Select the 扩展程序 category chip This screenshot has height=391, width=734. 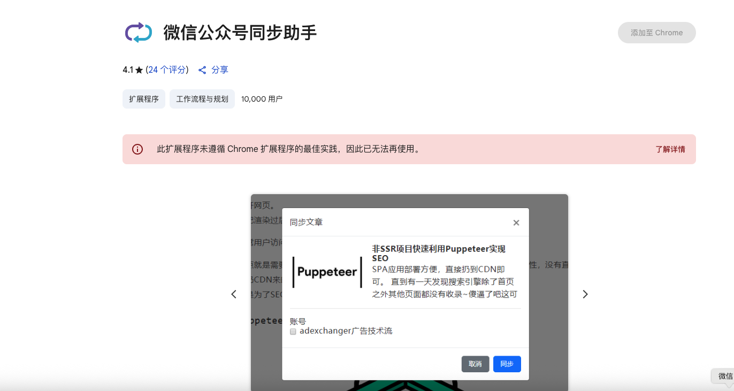coord(144,99)
